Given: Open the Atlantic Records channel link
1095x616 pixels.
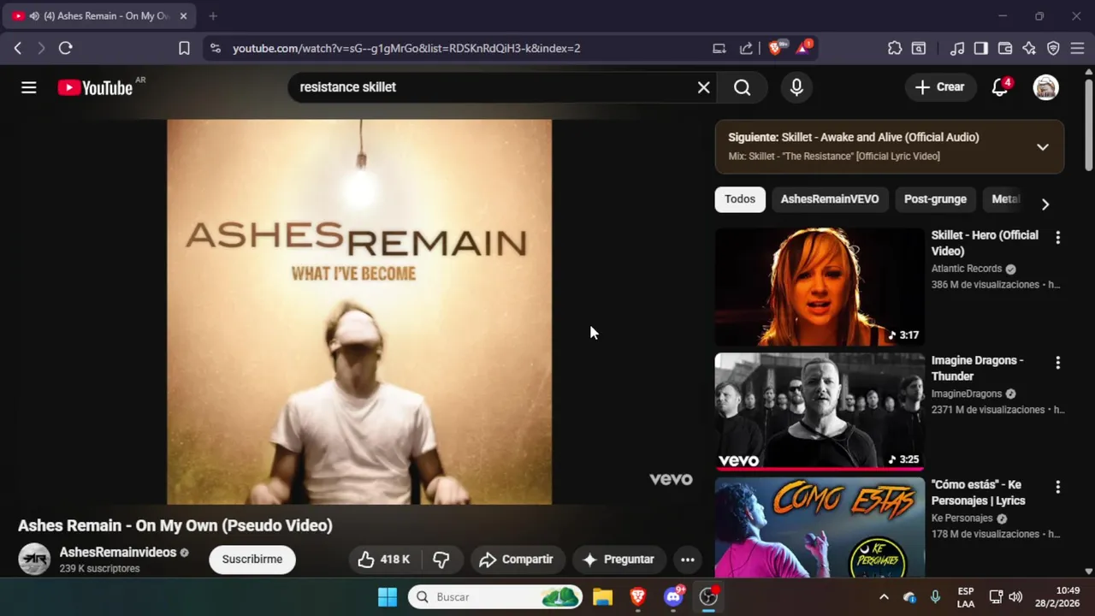Looking at the screenshot, I should coord(967,269).
